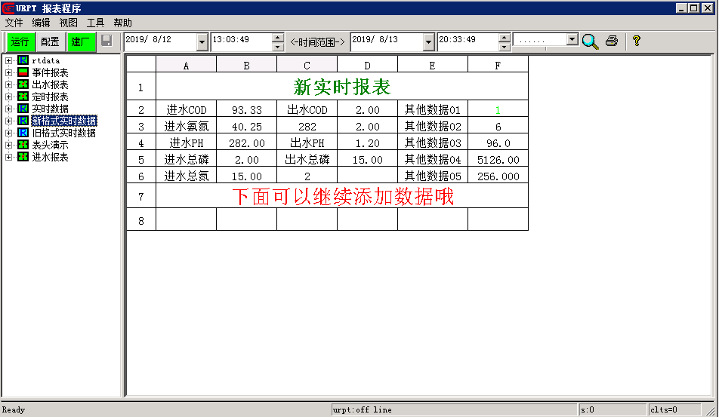Click the rtdata tree node icon
Viewport: 719px width, 417px height.
(x=23, y=60)
